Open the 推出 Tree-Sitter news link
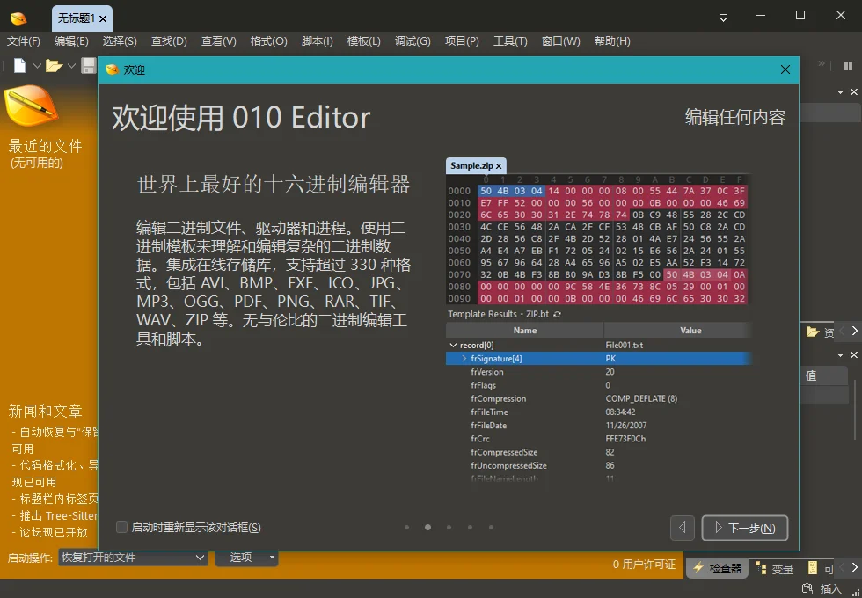Viewport: 862px width, 598px height. (55, 515)
